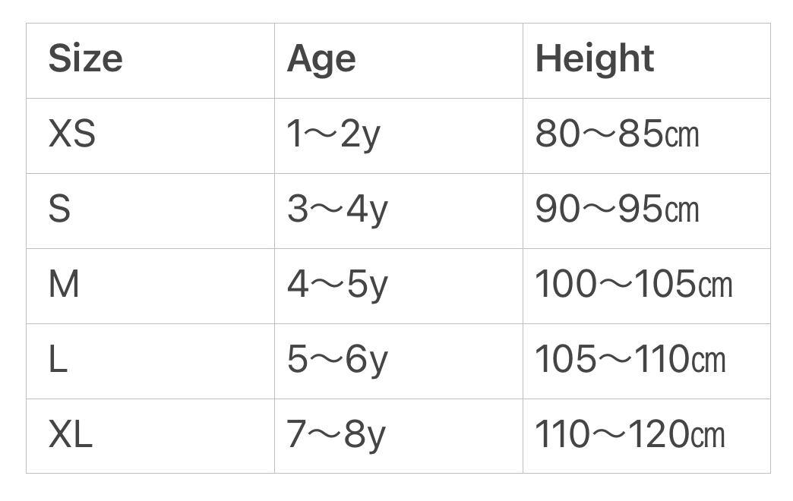Screen dimensions: 793x501
Task: Click the cm unit in the XS row
Action: pyautogui.click(x=681, y=135)
